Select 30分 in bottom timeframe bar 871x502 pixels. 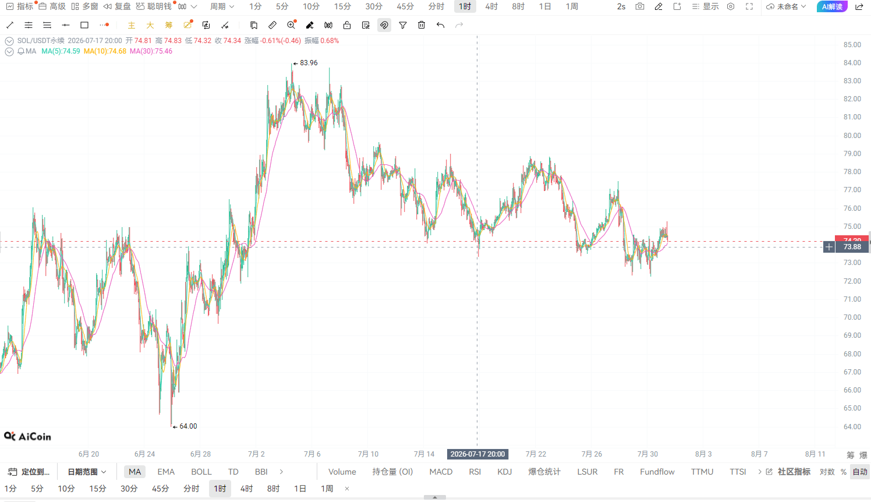tap(129, 489)
